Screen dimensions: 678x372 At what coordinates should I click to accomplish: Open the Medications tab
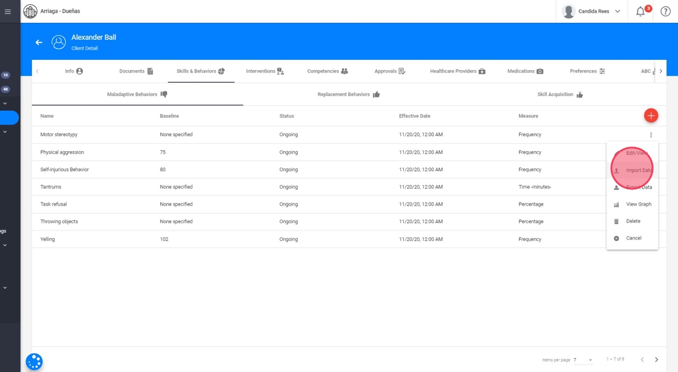tap(525, 71)
